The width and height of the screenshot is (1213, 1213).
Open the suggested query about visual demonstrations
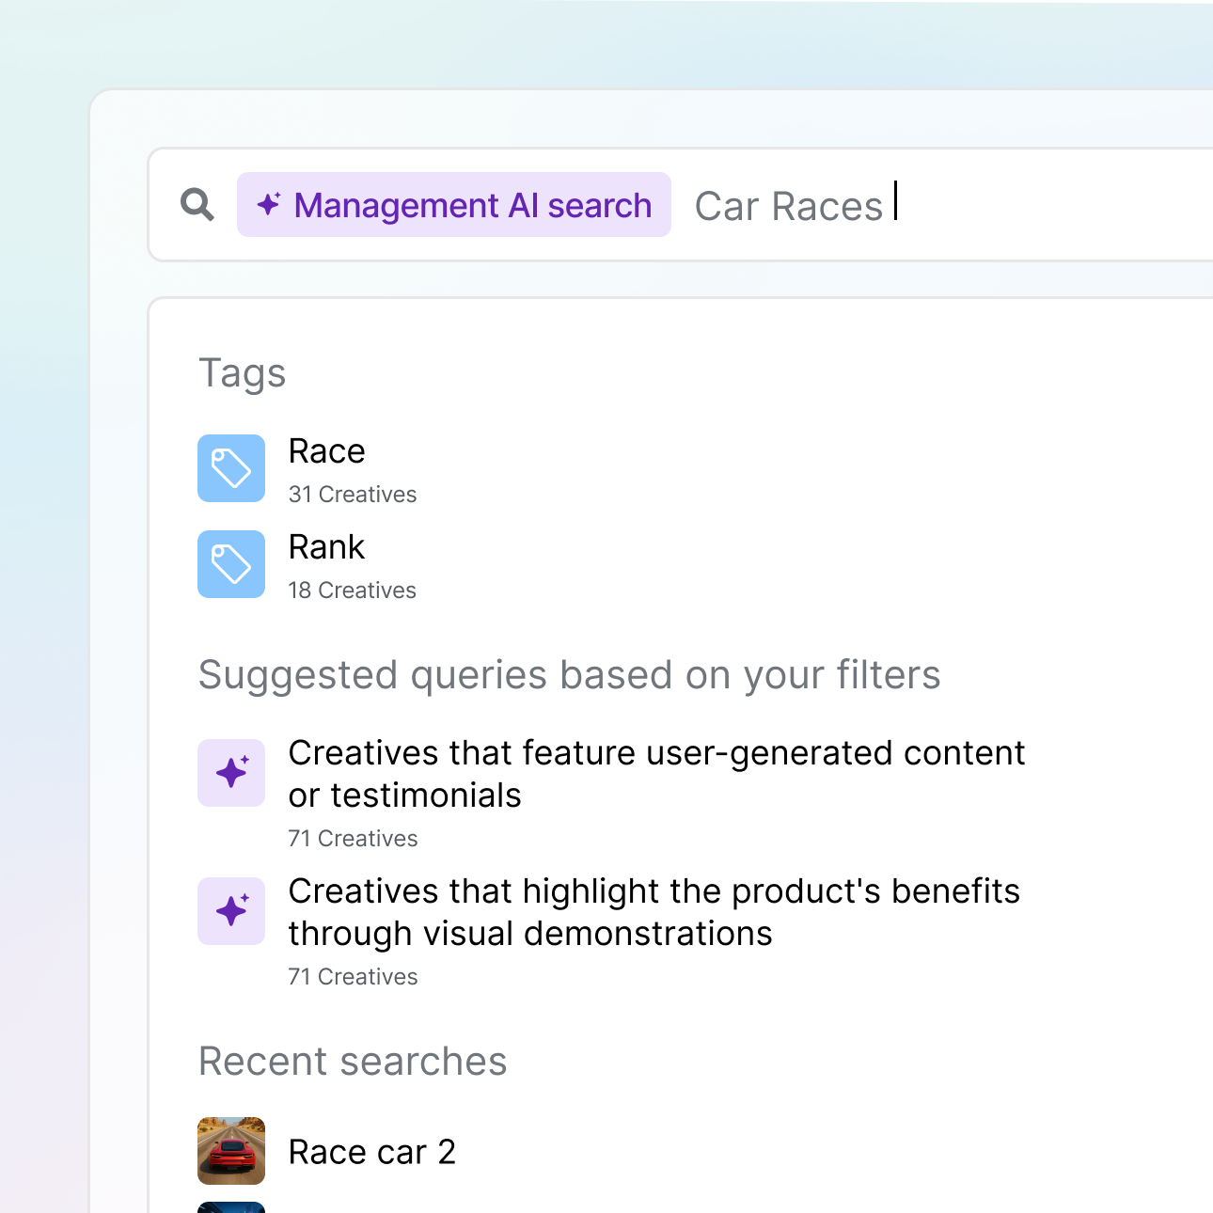[x=654, y=911]
